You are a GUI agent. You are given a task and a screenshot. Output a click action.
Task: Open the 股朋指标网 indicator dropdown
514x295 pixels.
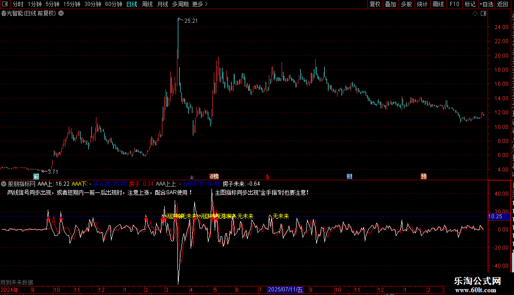4,184
